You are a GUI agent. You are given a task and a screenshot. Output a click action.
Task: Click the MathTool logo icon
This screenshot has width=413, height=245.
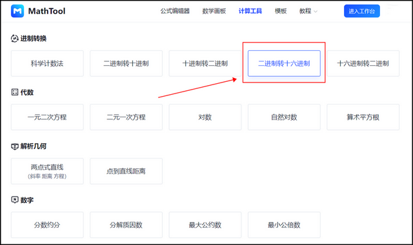pyautogui.click(x=17, y=11)
